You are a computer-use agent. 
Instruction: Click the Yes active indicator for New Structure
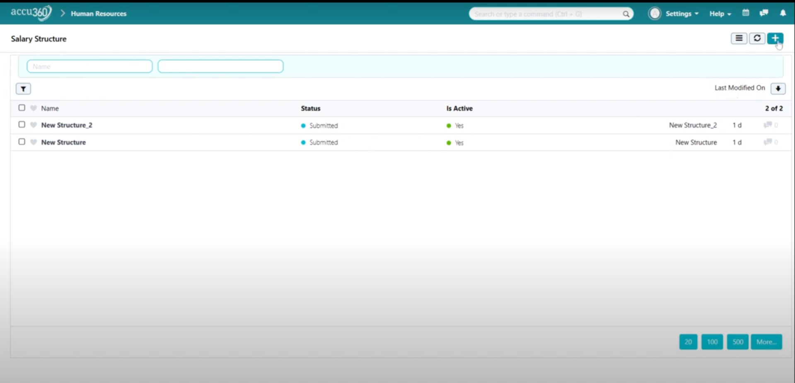[455, 142]
